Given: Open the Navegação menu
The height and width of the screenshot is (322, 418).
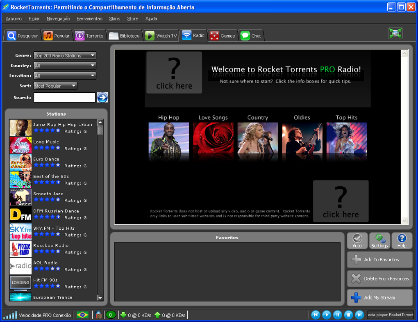Looking at the screenshot, I should 58,19.
